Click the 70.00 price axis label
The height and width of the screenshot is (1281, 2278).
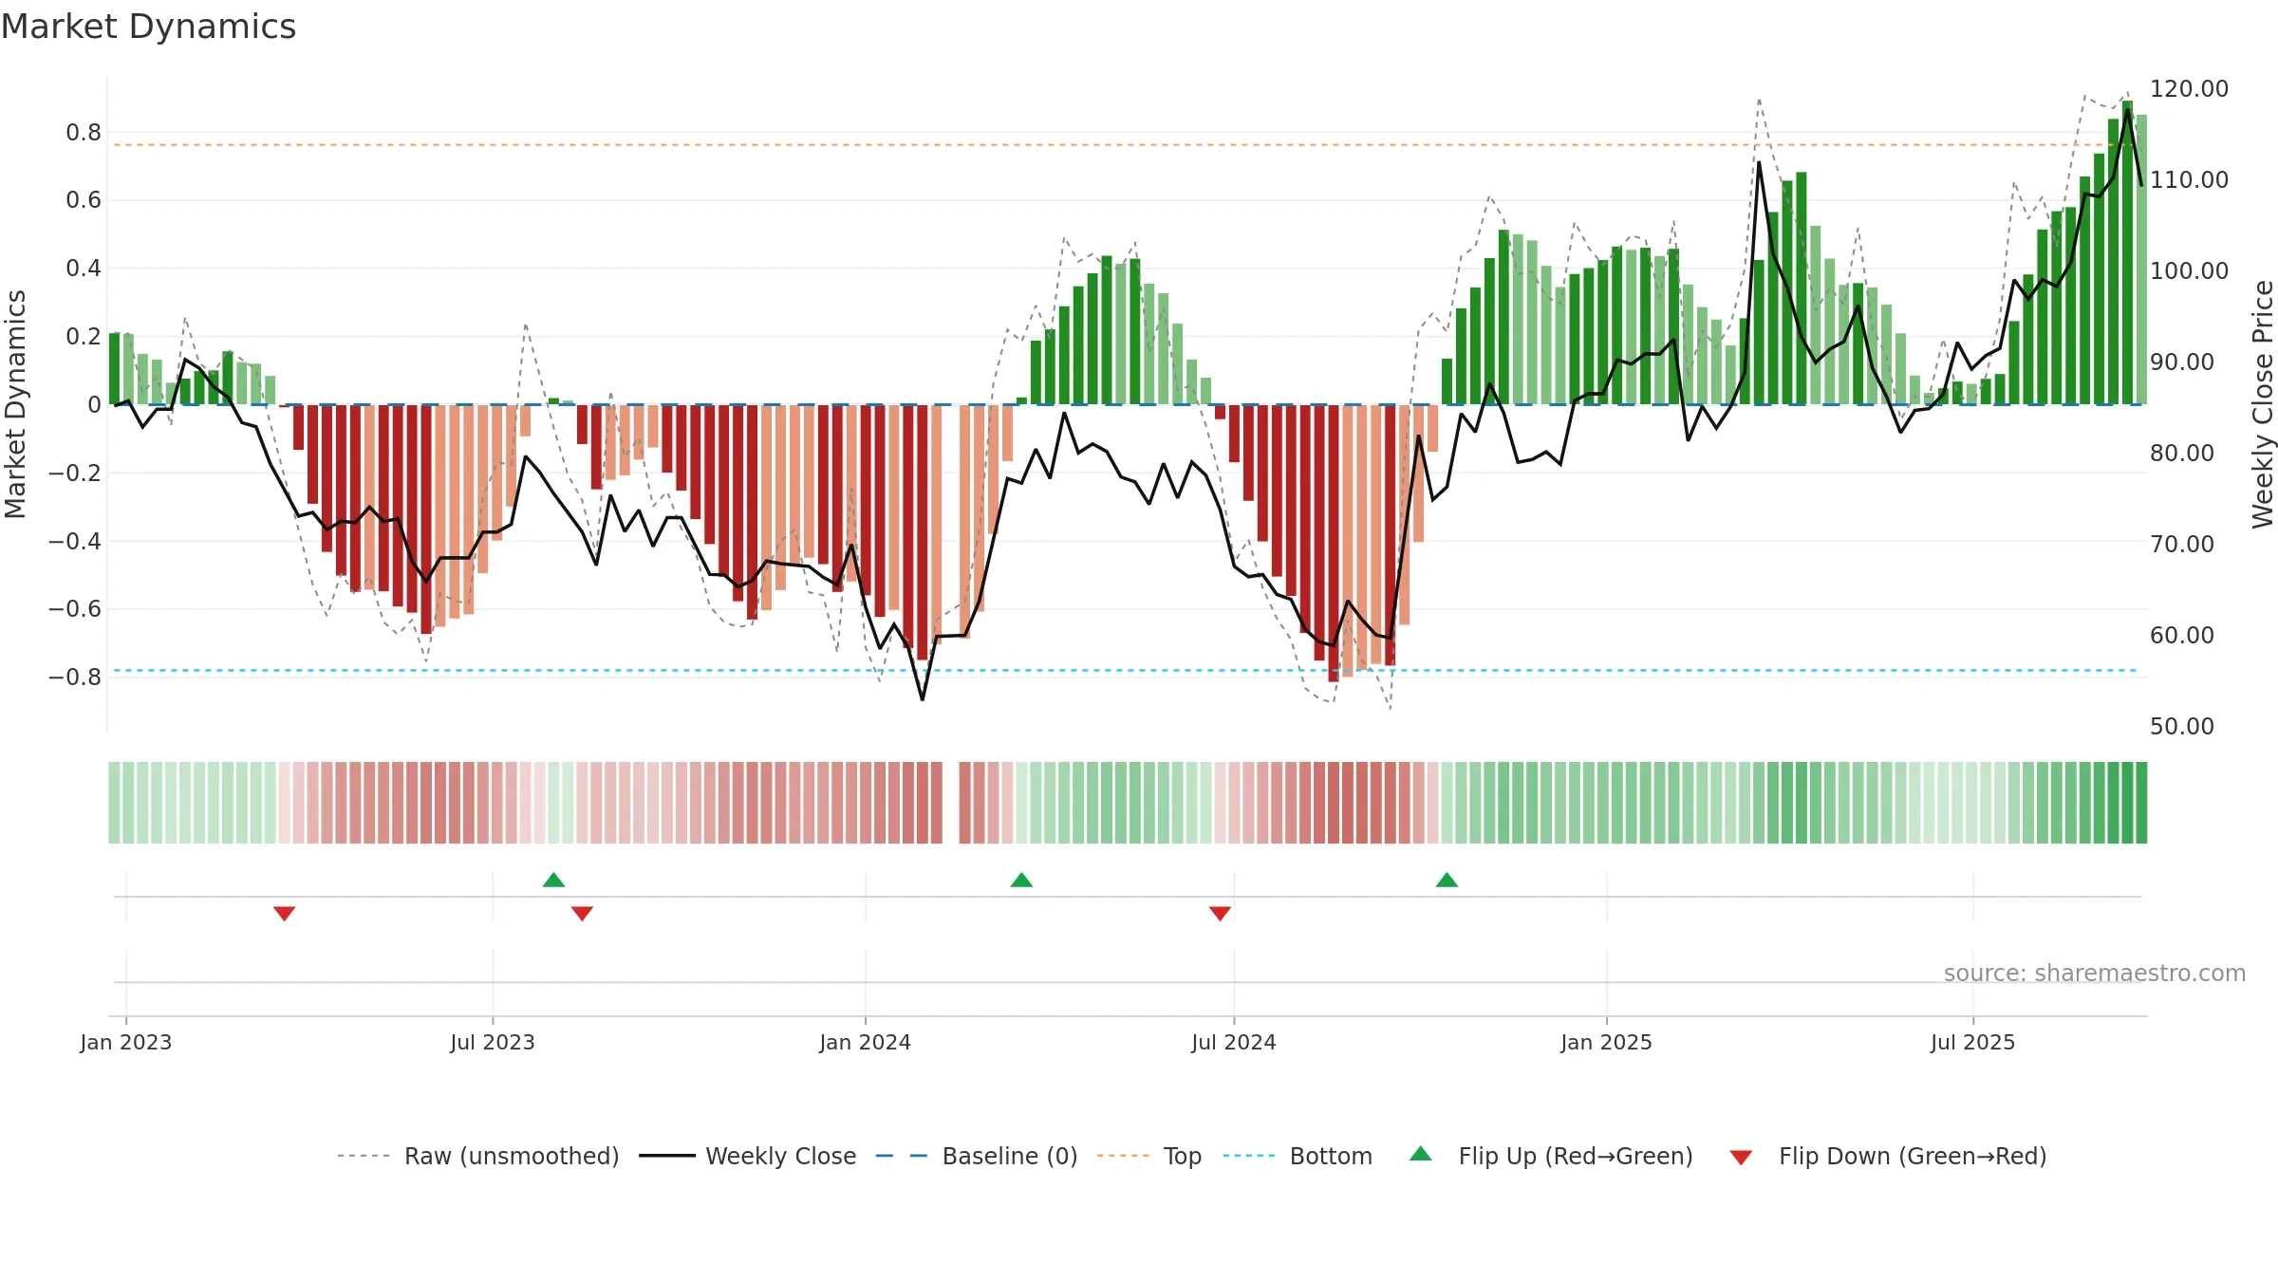[x=2182, y=544]
